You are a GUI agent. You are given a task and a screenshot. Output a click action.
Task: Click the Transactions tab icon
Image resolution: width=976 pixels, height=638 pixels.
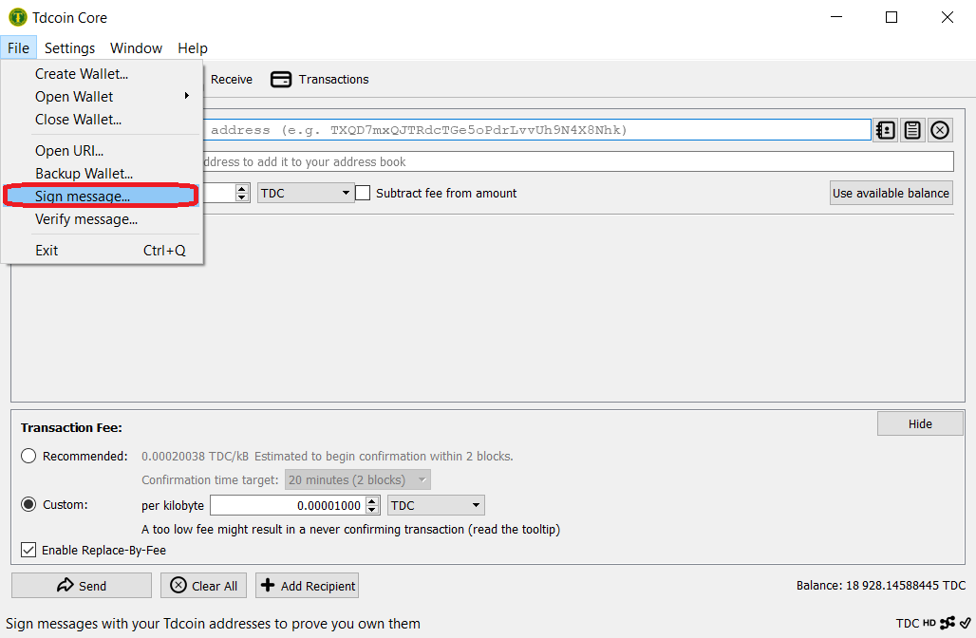pyautogui.click(x=281, y=80)
